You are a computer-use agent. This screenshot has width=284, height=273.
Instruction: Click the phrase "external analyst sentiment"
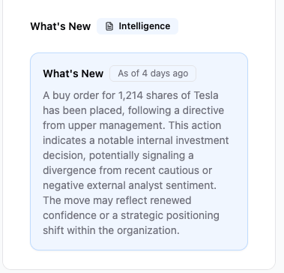pyautogui.click(x=151, y=185)
